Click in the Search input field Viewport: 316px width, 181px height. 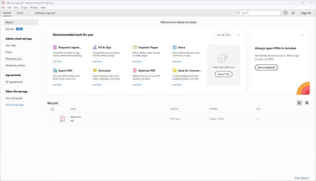[258, 13]
